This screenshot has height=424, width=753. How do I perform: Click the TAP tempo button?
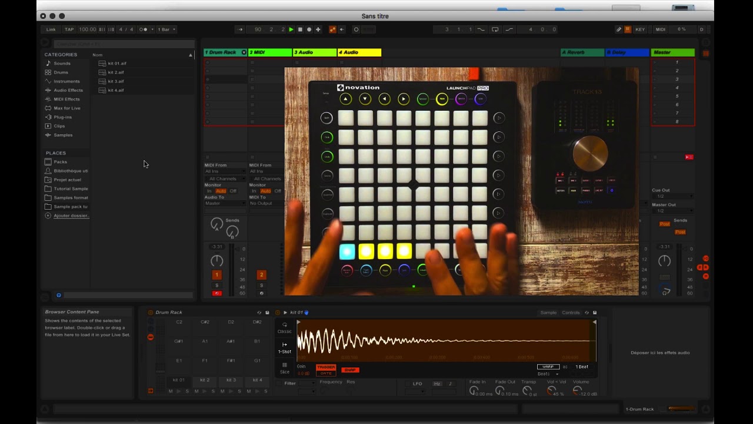click(x=69, y=29)
